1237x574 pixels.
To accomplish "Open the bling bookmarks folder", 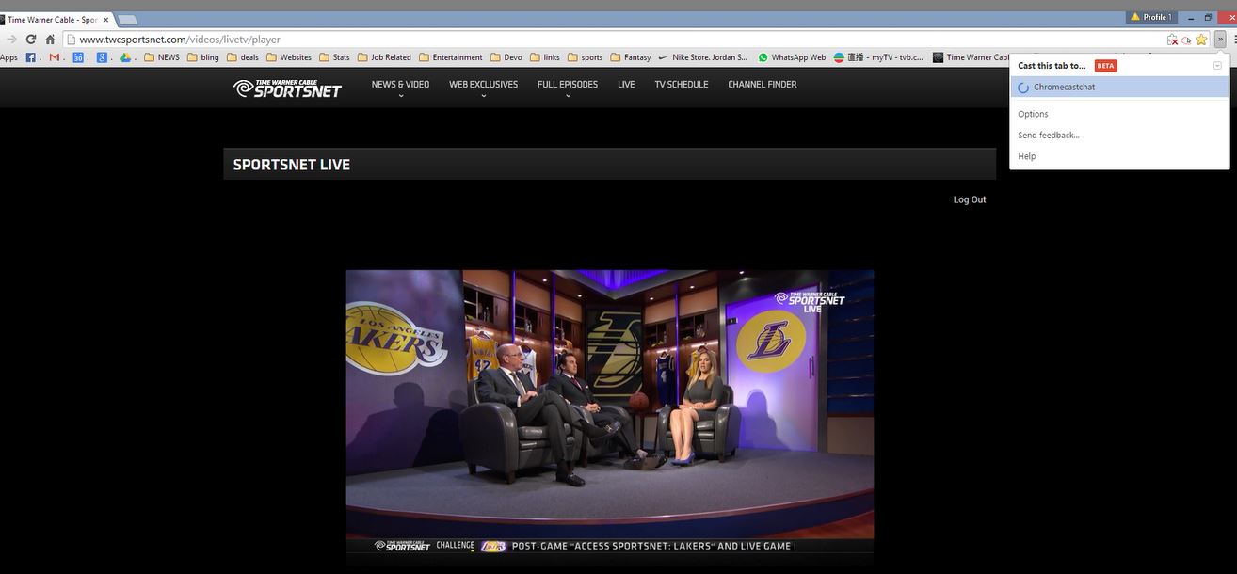I will 203,57.
